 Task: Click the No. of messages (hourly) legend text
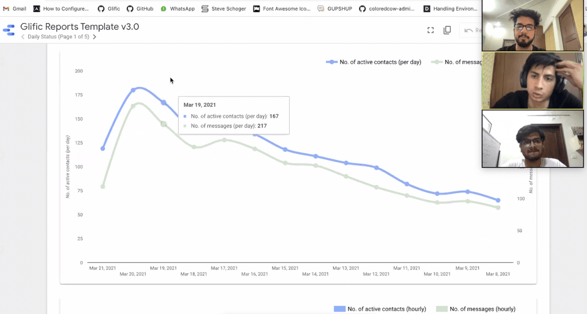[482, 309]
